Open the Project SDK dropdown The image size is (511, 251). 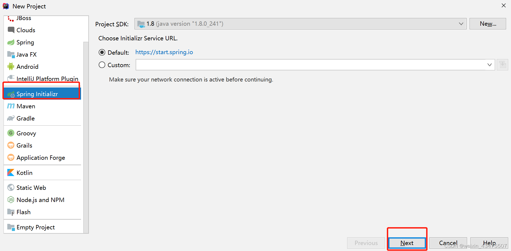pyautogui.click(x=300, y=24)
